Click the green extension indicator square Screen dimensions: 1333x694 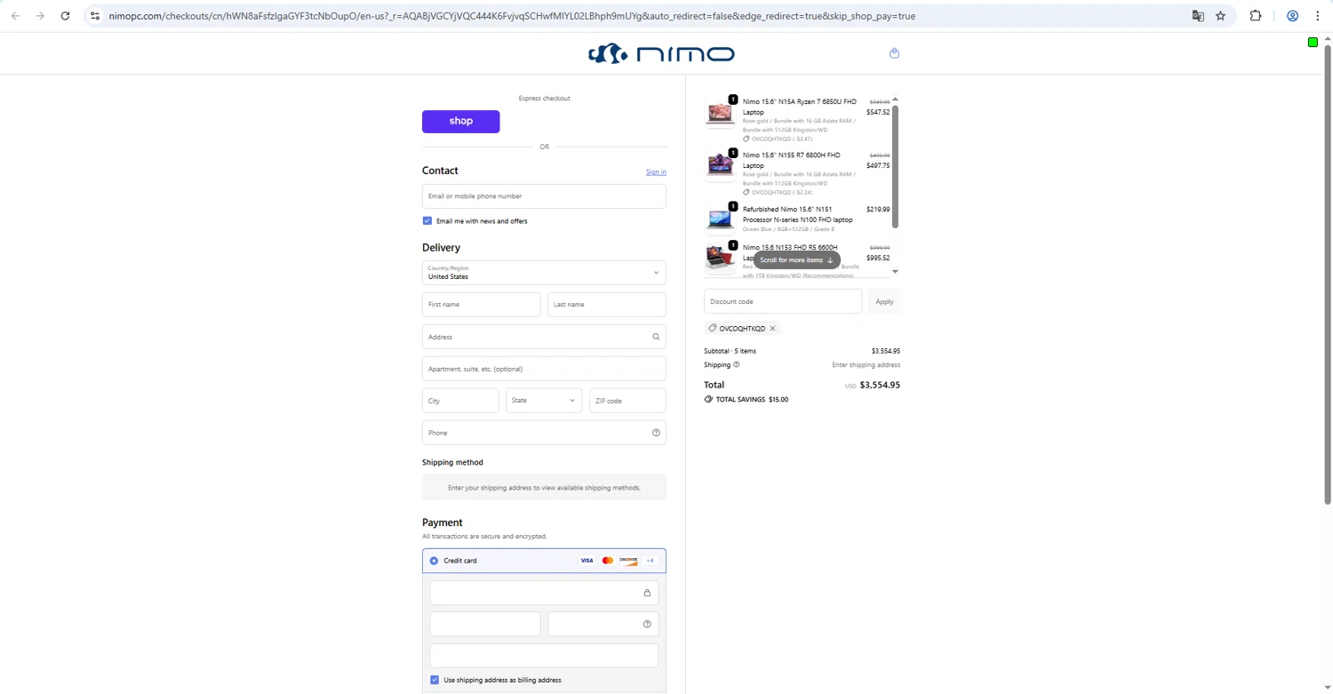coord(1313,42)
